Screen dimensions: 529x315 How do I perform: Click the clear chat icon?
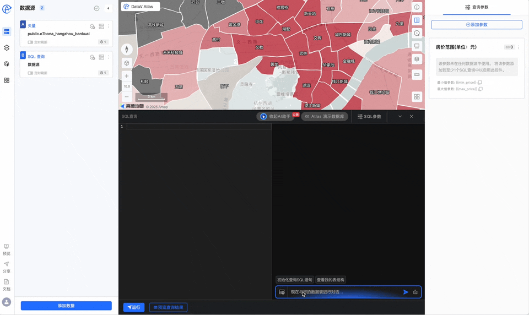(415, 292)
